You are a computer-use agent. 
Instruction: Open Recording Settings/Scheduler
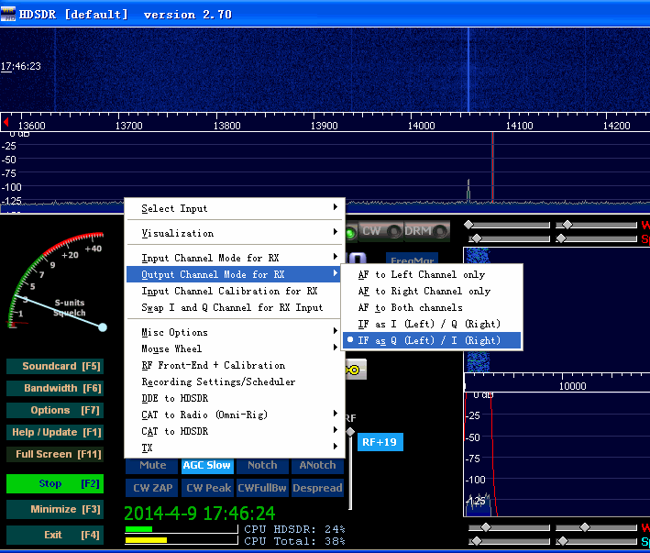pos(235,382)
